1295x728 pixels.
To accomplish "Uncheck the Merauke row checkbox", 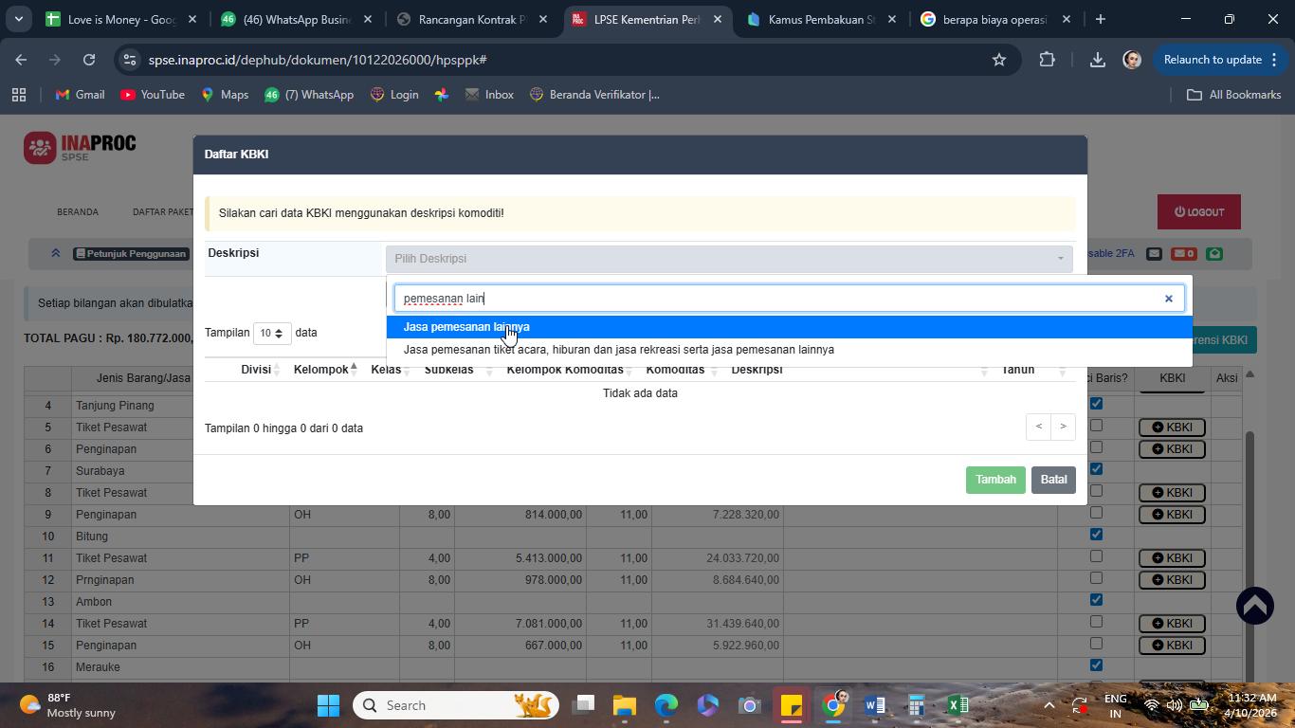I will pos(1096,665).
